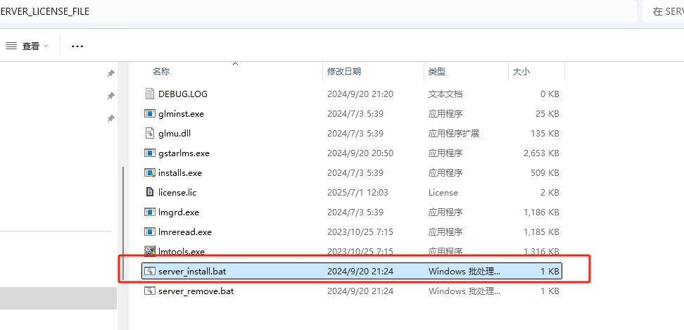The height and width of the screenshot is (330, 684).
Task: Click the search box beginning with 在 SERV
Action: coord(664,11)
